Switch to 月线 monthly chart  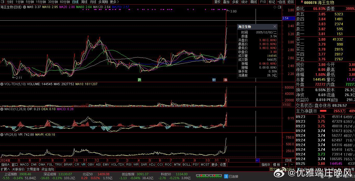[x=93, y=2]
